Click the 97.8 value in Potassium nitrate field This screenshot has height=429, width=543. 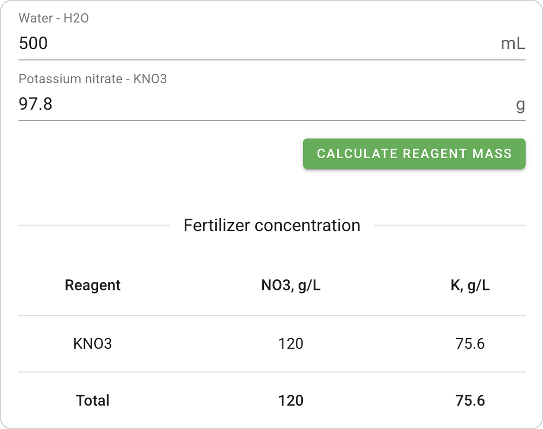point(36,104)
